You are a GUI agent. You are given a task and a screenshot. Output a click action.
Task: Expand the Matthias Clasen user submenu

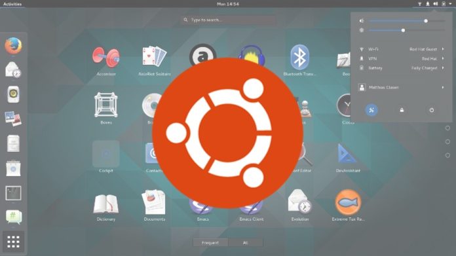pos(402,87)
